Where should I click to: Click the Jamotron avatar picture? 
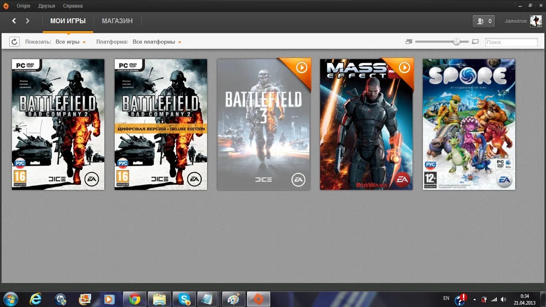(536, 21)
